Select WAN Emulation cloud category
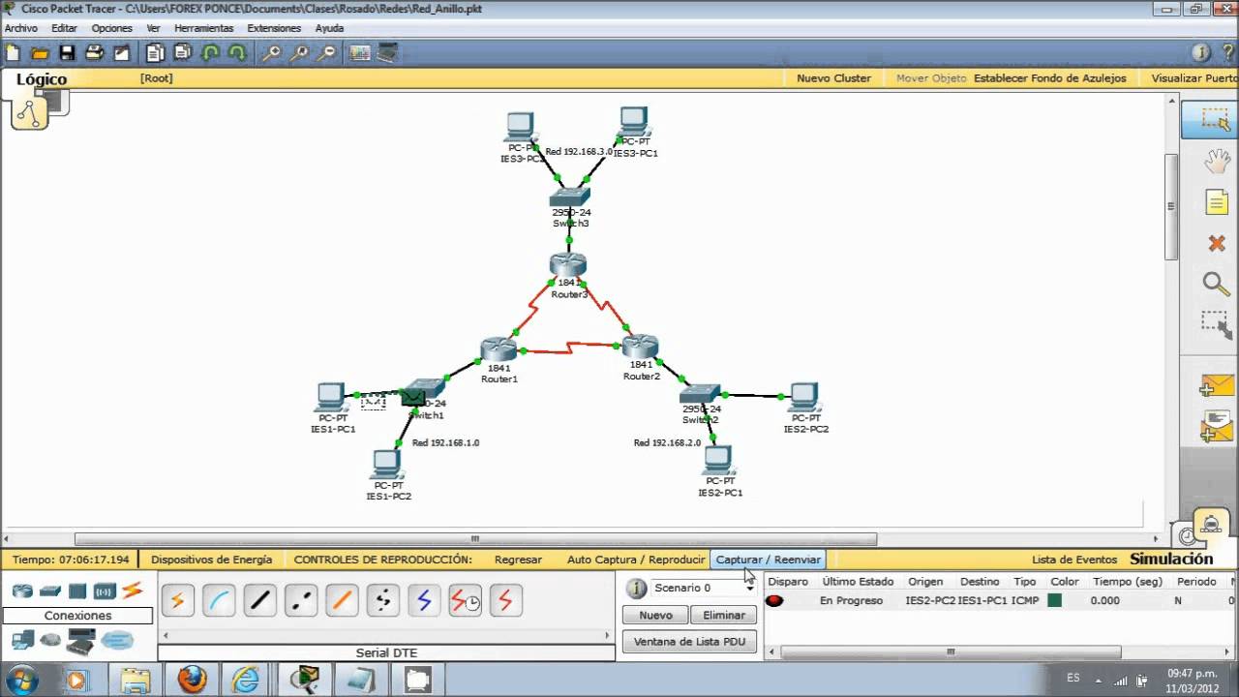 pyautogui.click(x=50, y=640)
